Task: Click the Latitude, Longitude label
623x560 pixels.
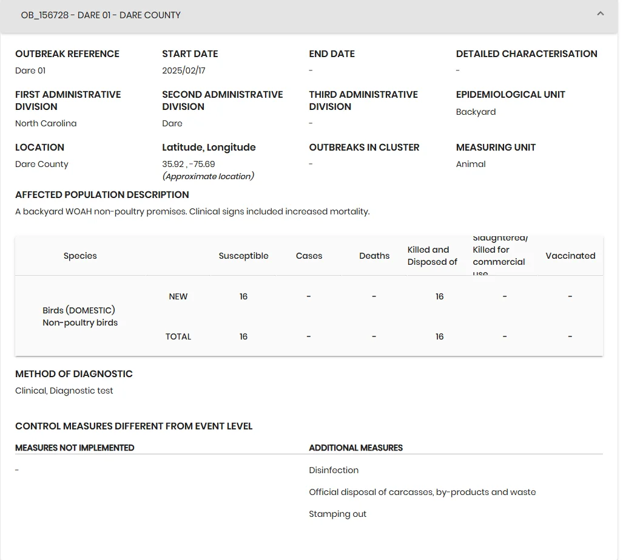Action: pyautogui.click(x=209, y=147)
